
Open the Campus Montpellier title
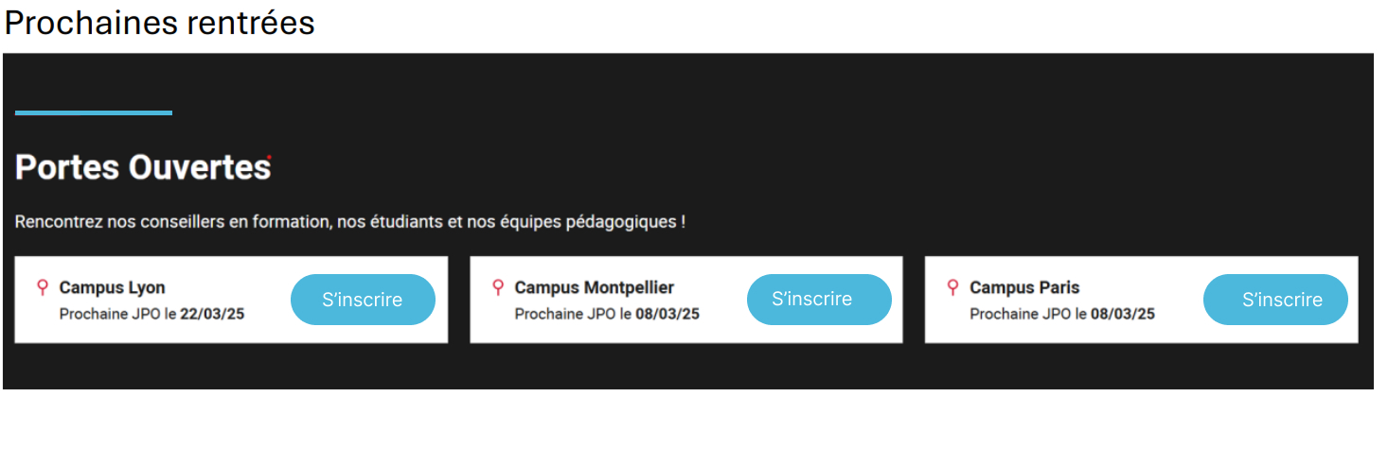tap(595, 287)
